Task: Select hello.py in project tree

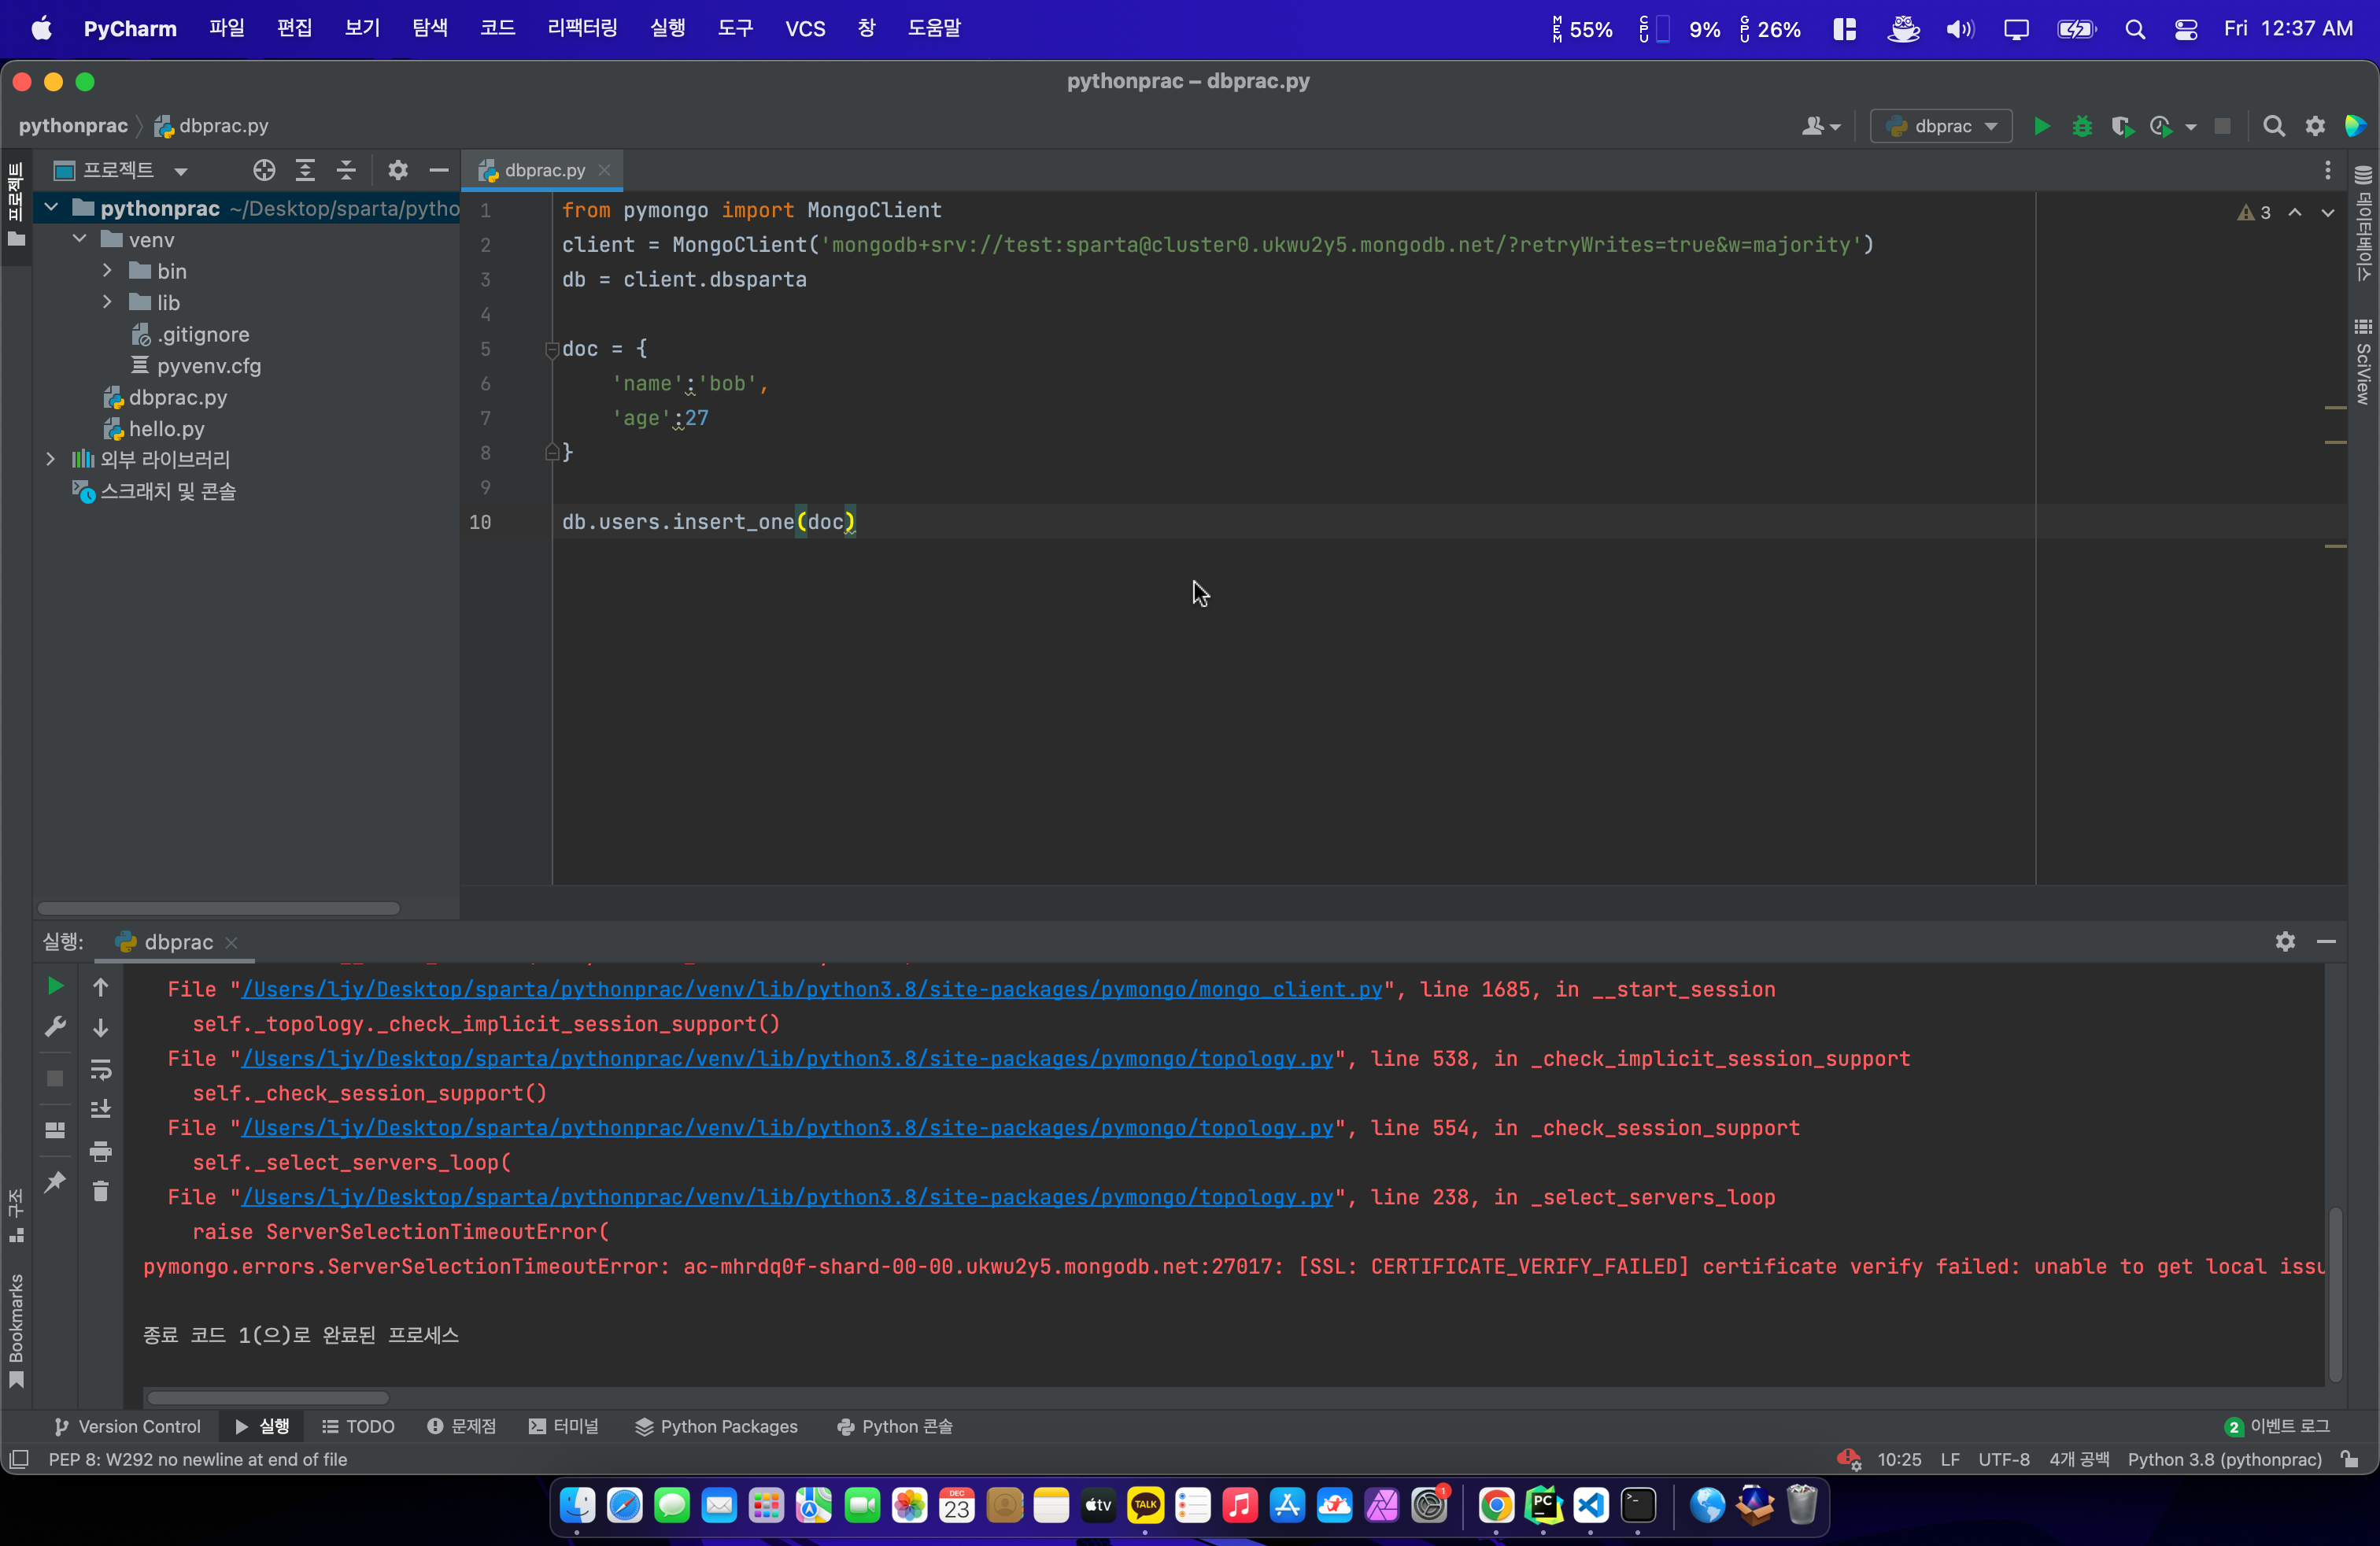Action: 166,429
